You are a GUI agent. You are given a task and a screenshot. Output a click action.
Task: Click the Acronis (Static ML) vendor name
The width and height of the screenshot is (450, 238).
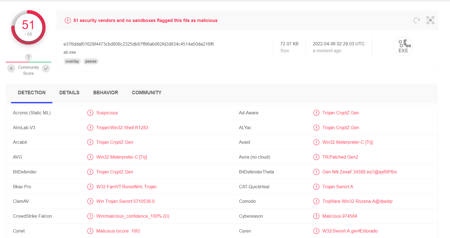click(x=32, y=113)
